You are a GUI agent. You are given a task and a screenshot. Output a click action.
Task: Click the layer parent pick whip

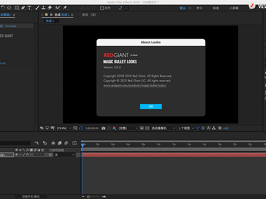coord(50,155)
